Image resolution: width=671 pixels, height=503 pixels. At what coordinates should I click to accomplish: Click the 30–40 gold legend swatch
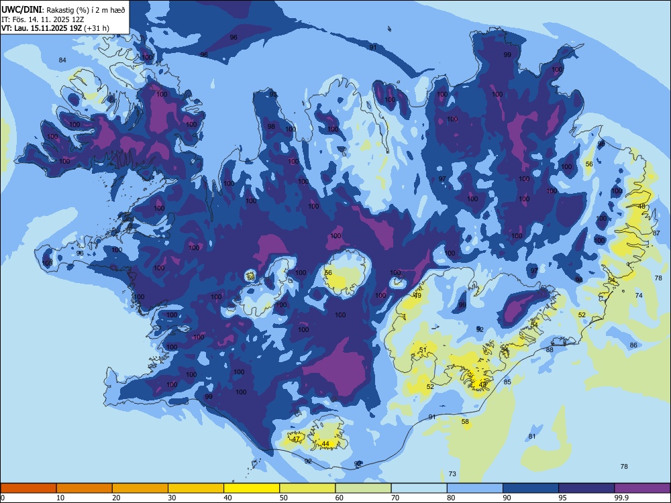(x=196, y=488)
